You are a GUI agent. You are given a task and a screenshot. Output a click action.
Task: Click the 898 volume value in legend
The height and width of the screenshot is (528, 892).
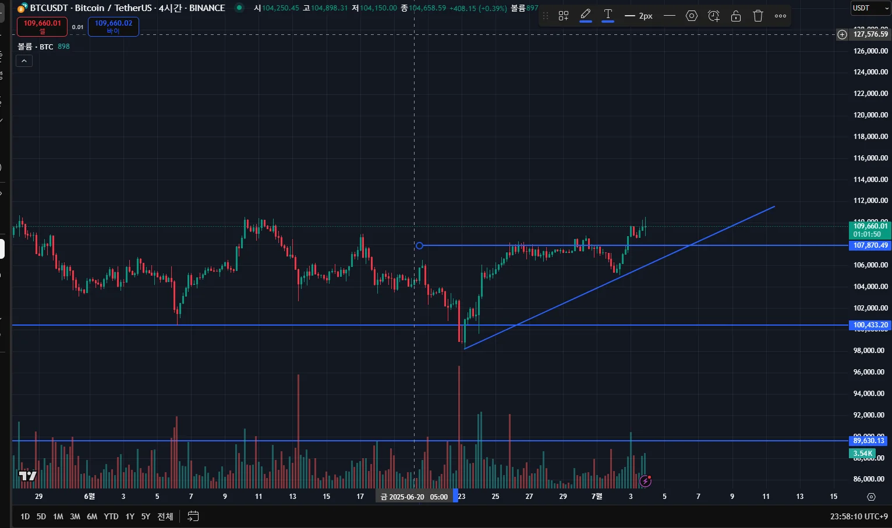[x=63, y=47]
